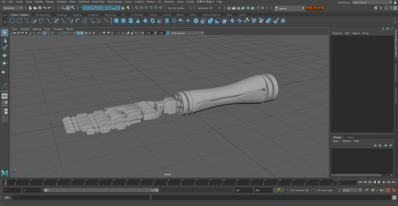Open the Channels menu in Channel Box

[337, 33]
